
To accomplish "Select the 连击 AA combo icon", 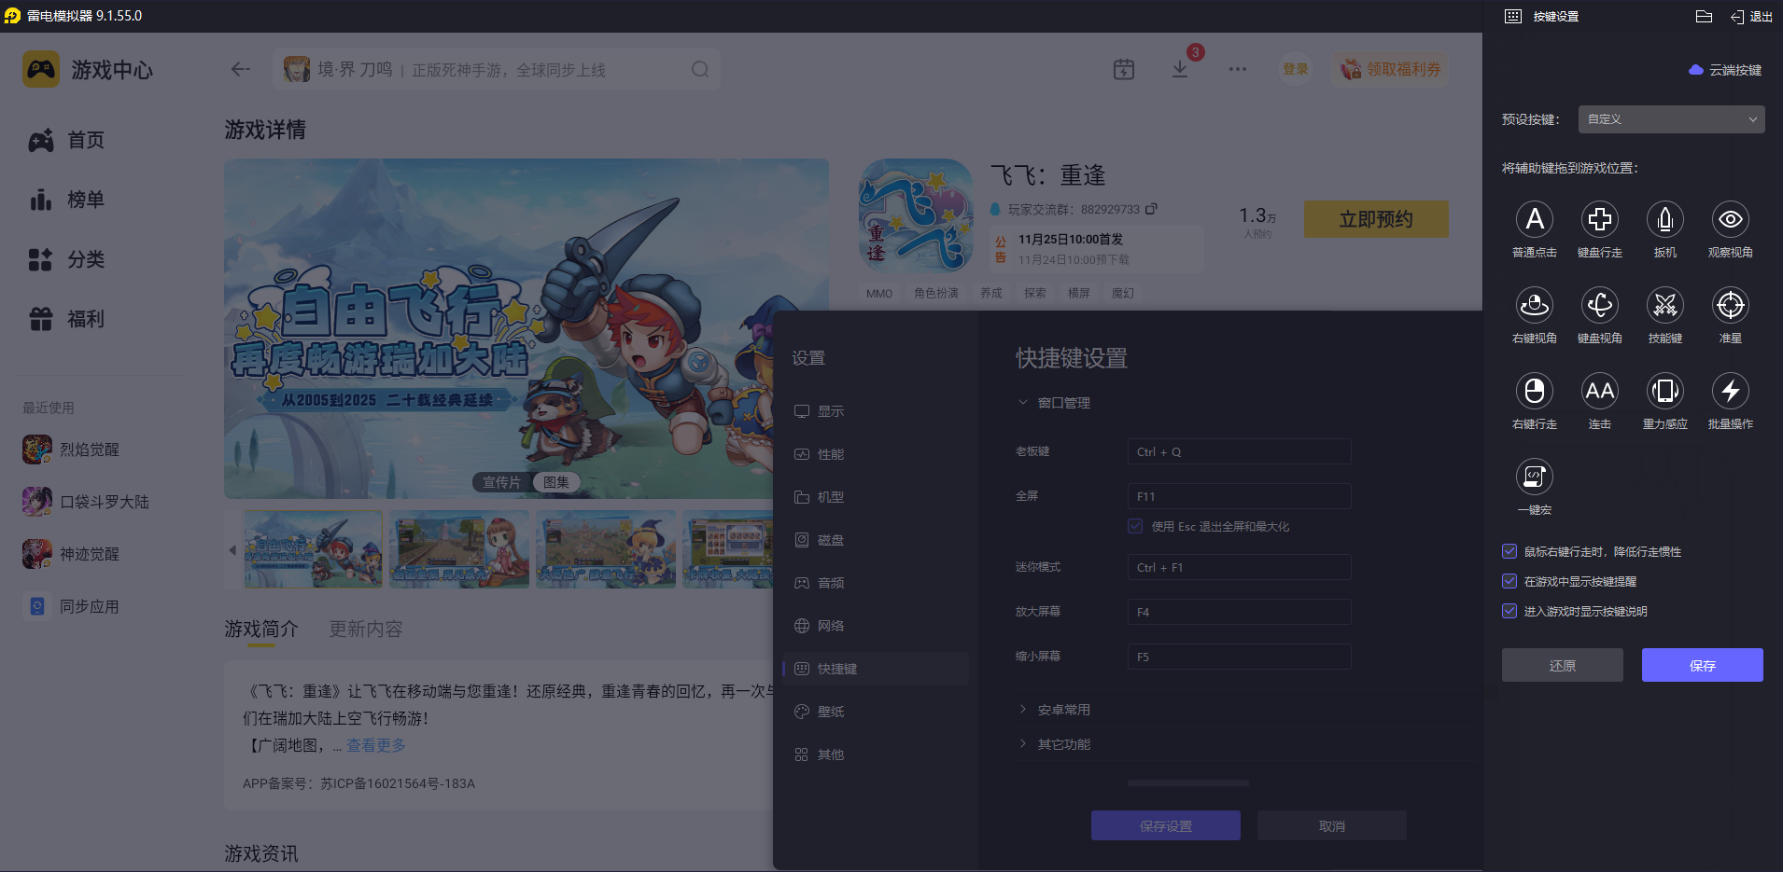I will tap(1599, 391).
